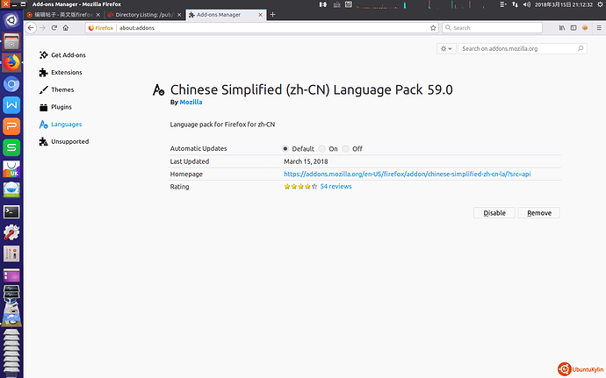Screen dimensions: 606x378
Task: Launch Firefox from the Ubuntu dock
Action: [x=12, y=62]
